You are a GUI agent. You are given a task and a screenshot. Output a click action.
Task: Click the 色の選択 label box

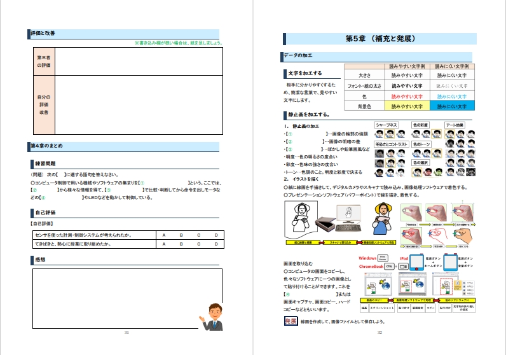(420, 162)
